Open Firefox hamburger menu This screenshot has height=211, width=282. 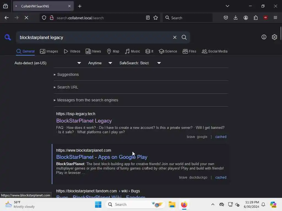[x=275, y=18]
